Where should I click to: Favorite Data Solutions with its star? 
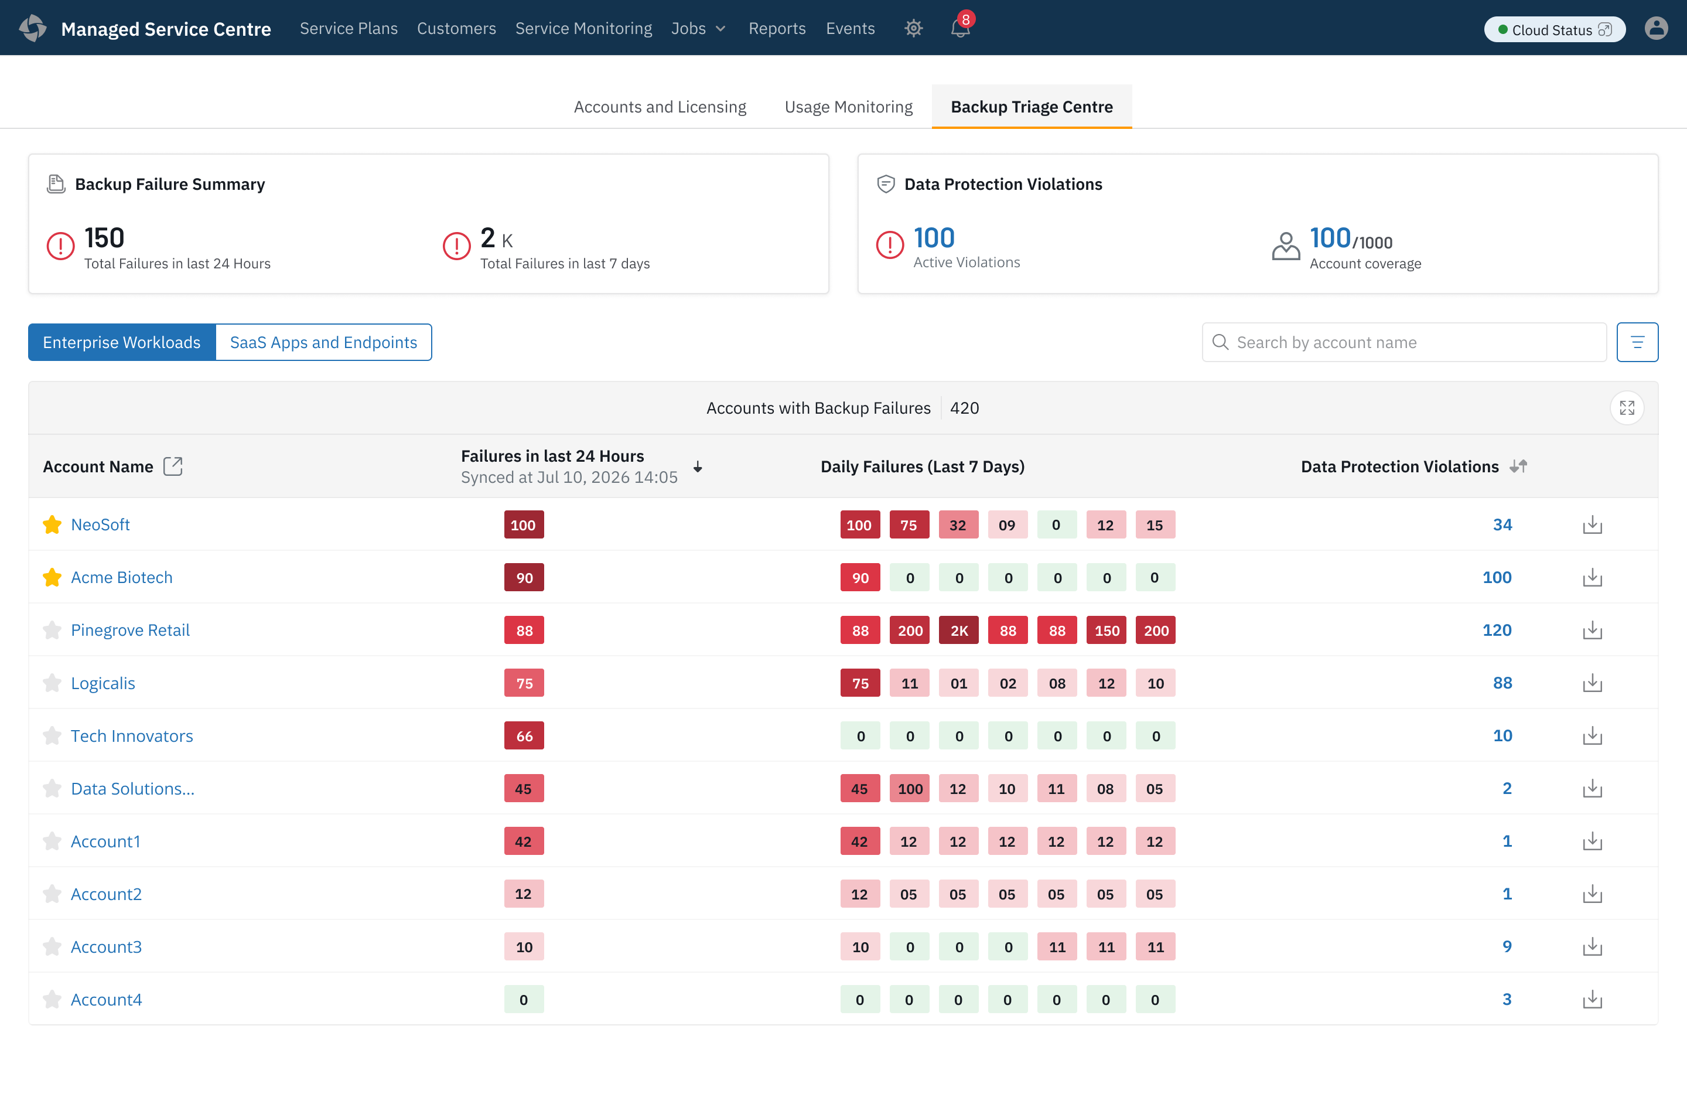pyautogui.click(x=52, y=788)
